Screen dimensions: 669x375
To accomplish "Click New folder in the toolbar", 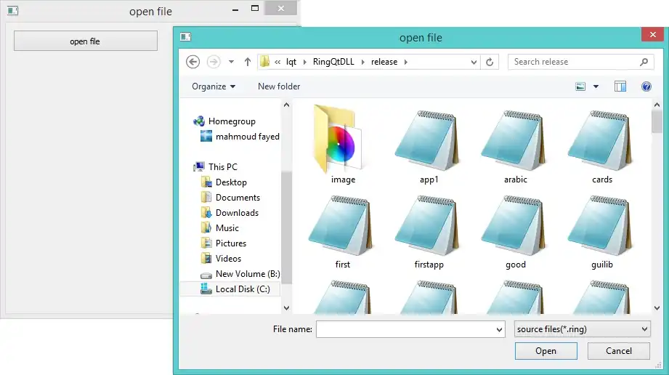I will coord(279,86).
